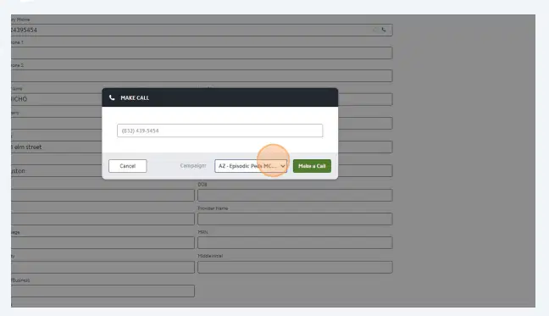Click the city field containing uston

(57, 171)
